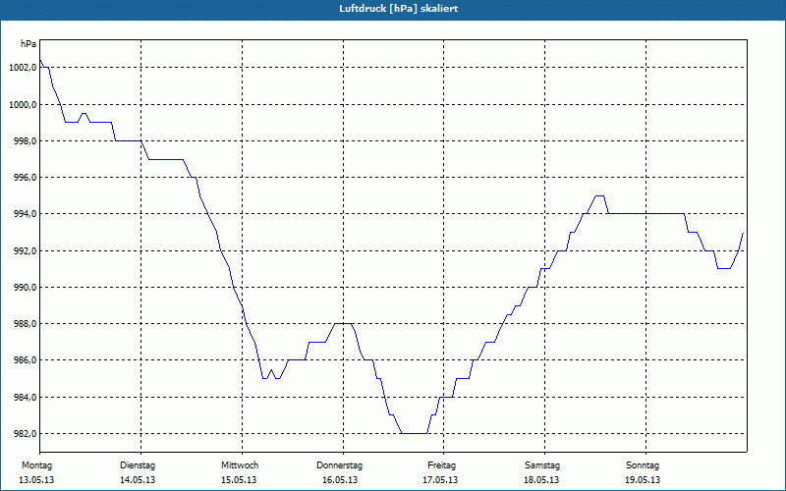Click the 998,0 axis value
Image resolution: width=786 pixels, height=491 pixels.
coord(25,141)
